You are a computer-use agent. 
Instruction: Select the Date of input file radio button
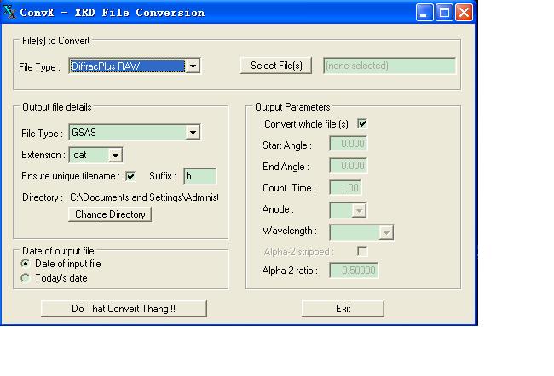coord(25,264)
